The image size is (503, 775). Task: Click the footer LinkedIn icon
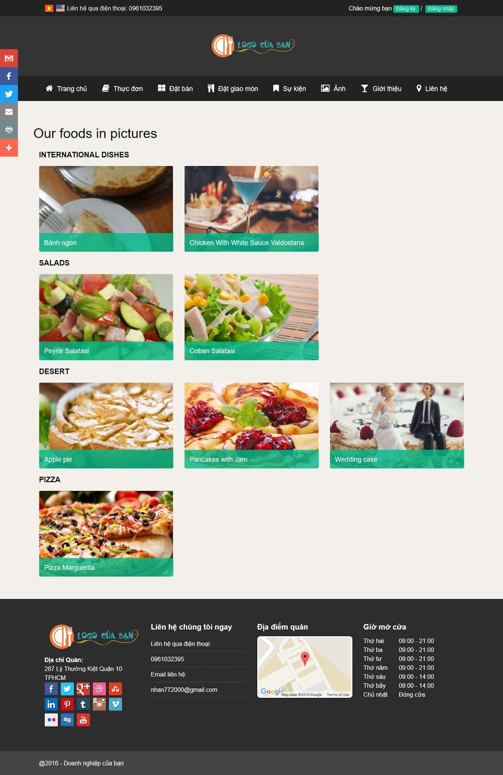pos(51,704)
